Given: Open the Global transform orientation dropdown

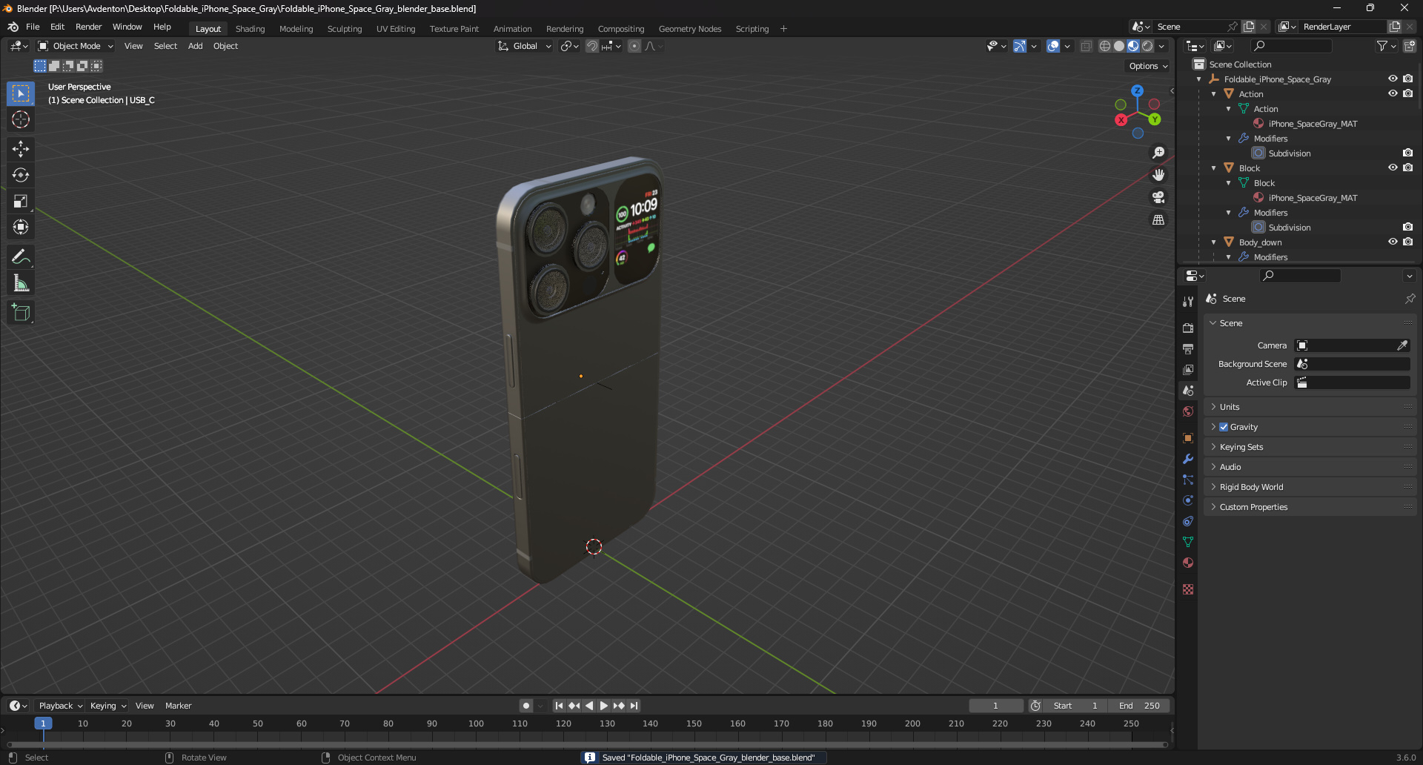Looking at the screenshot, I should 525,46.
